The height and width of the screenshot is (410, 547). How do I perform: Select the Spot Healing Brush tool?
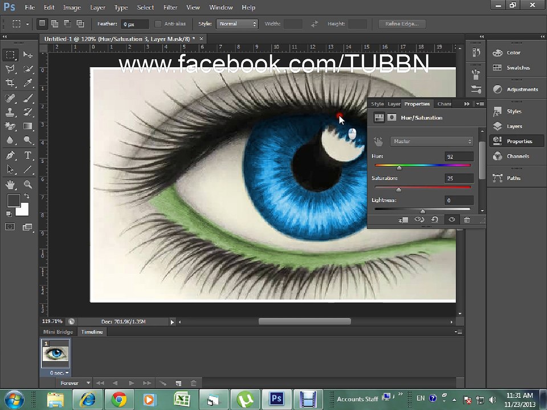(10, 99)
